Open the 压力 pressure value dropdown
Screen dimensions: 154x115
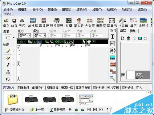[x=29, y=36]
